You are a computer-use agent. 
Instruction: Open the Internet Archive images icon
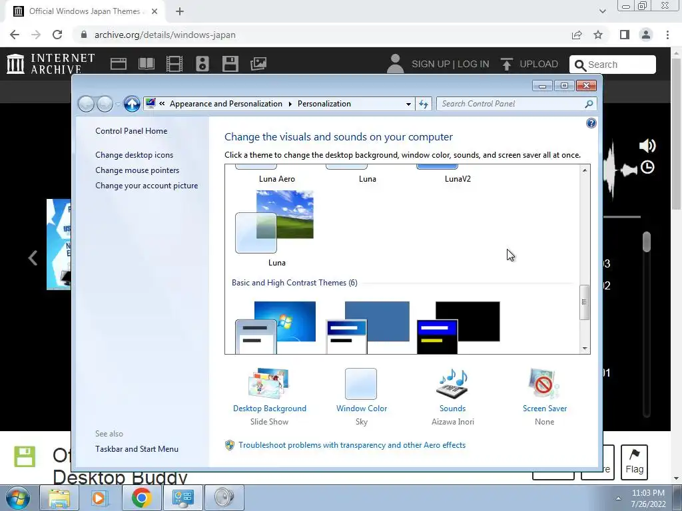point(258,64)
